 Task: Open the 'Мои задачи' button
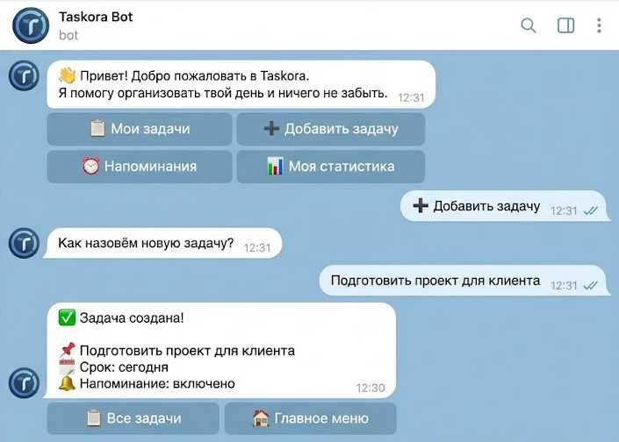click(x=140, y=129)
